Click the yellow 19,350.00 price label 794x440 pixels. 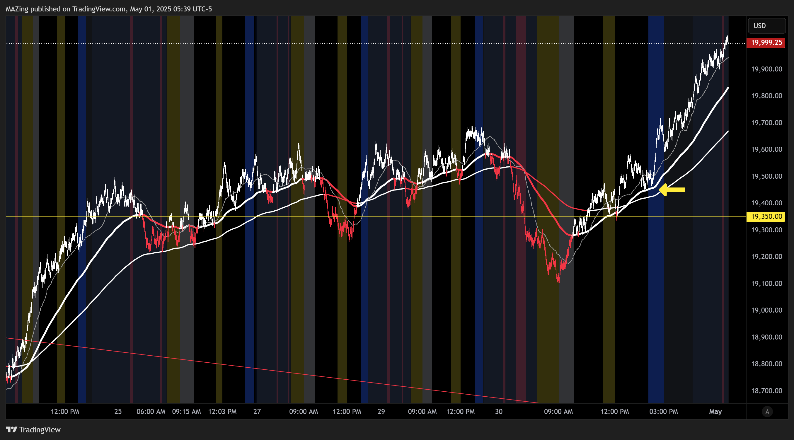766,216
